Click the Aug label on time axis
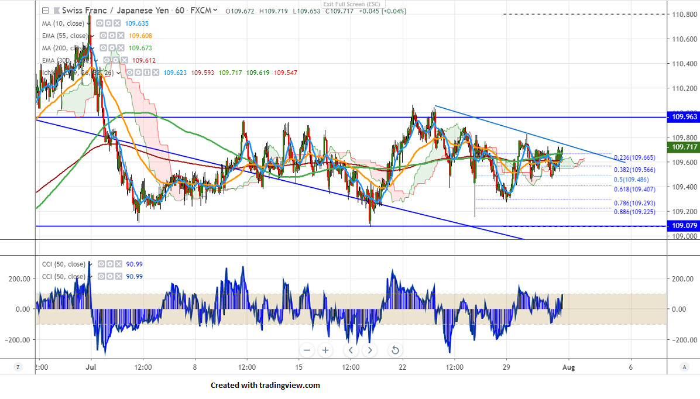The width and height of the screenshot is (700, 399). [x=568, y=367]
